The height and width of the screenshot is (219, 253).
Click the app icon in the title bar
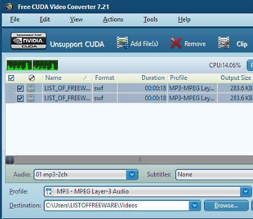[x=9, y=7]
